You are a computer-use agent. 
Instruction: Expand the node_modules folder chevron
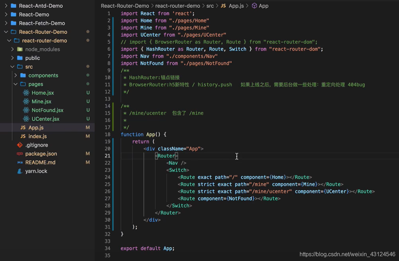click(12, 49)
